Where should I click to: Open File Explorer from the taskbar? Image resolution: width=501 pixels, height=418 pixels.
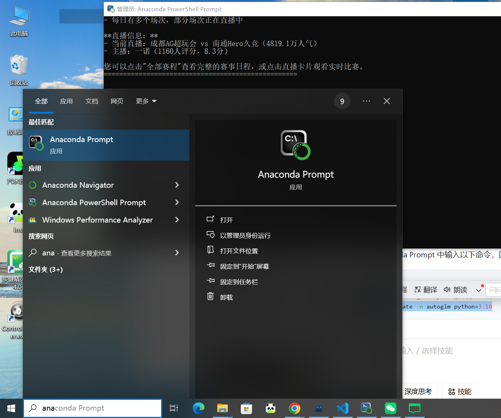[223, 408]
